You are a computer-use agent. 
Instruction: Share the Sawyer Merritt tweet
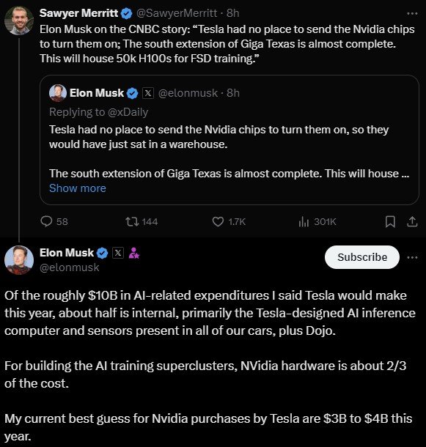[412, 221]
